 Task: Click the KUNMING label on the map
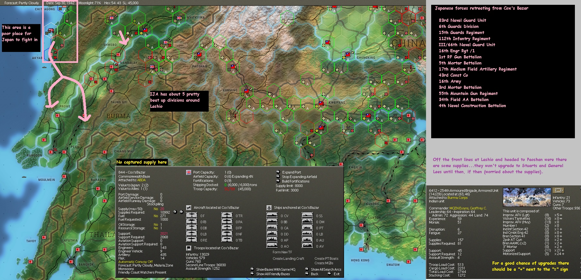tap(230, 90)
